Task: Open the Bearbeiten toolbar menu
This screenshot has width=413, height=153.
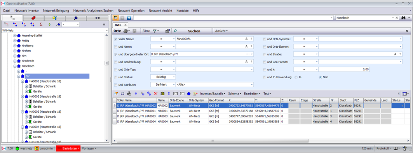Action: [x=252, y=93]
